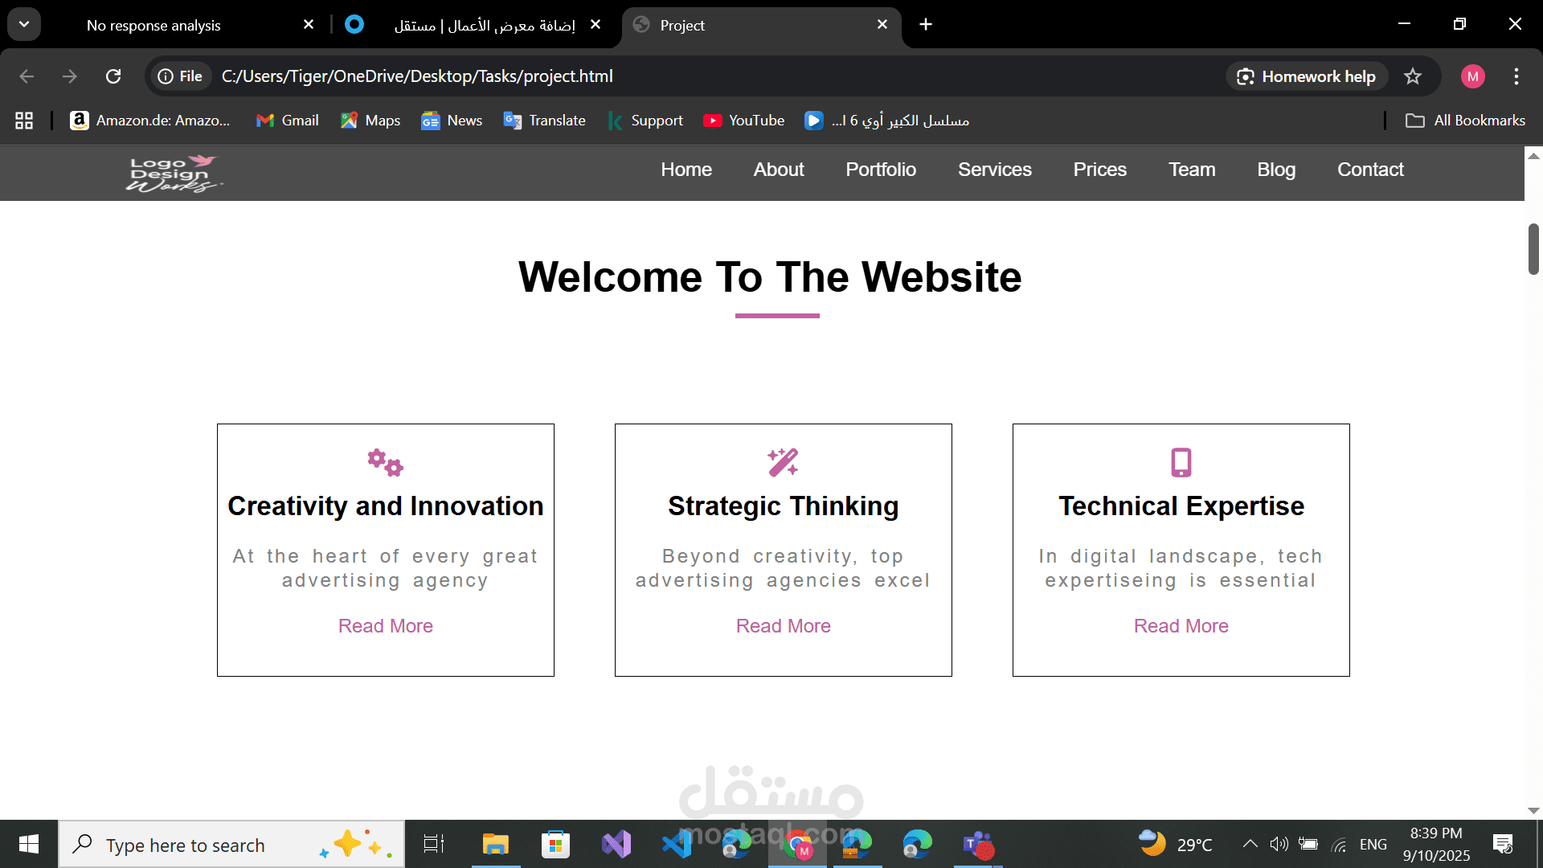1543x868 pixels.
Task: Expand the tab search dropdown arrow
Action: [x=24, y=24]
